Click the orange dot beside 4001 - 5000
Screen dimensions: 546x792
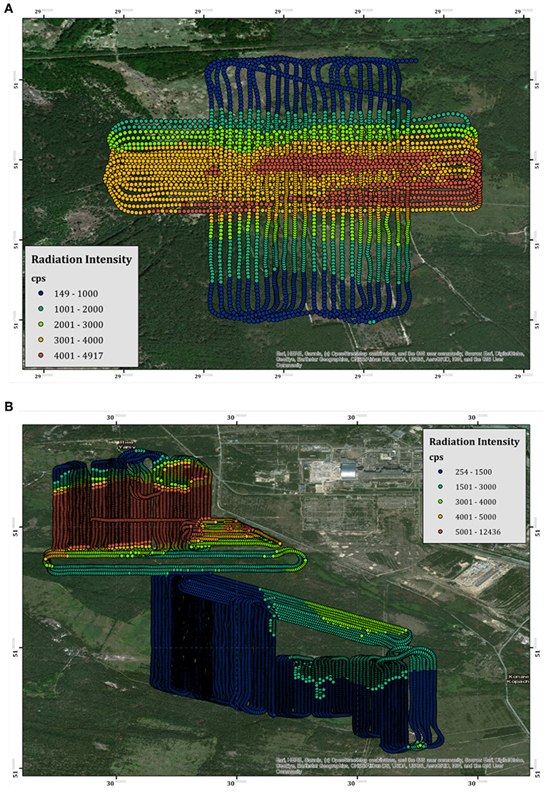point(440,517)
